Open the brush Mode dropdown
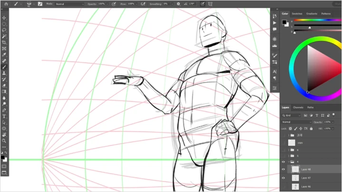 pos(69,4)
